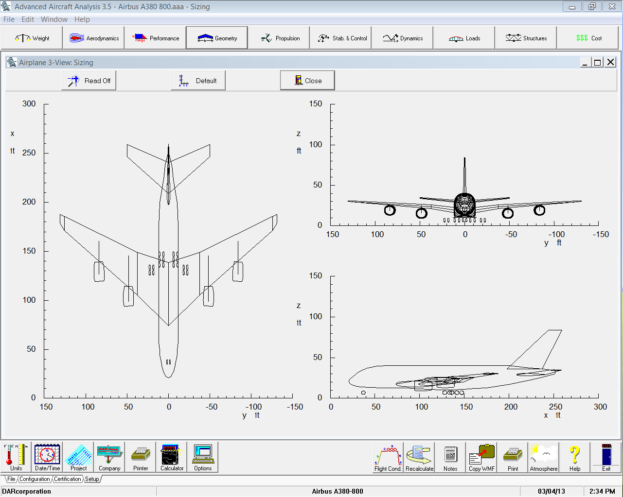This screenshot has width=623, height=497.
Task: Open the Project icon
Action: point(78,457)
